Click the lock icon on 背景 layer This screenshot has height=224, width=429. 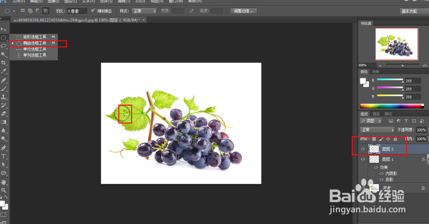(x=423, y=188)
